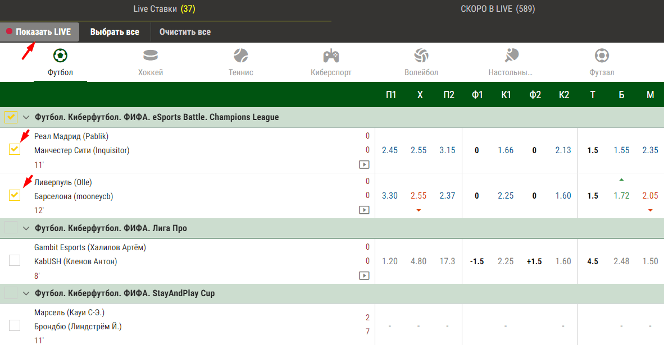Collapse the Лига Про section
Screen dimensions: 664x345
pyautogui.click(x=26, y=228)
